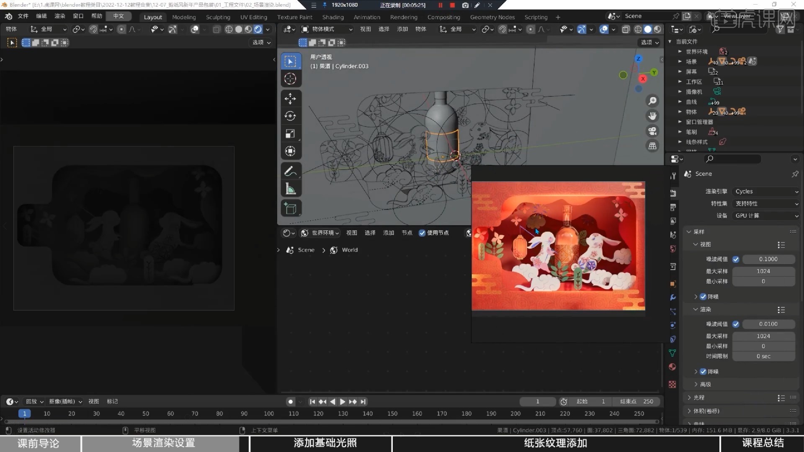Enable wireframe shading in the right viewport header
804x452 pixels.
638,29
